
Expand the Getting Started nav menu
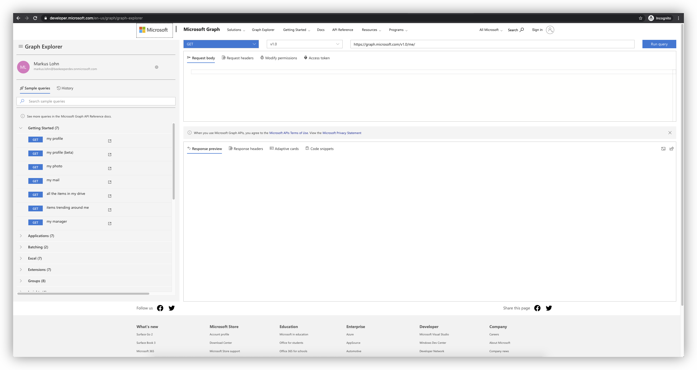coord(296,30)
